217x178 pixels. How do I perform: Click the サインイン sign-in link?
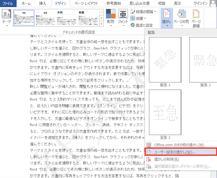[201, 3]
